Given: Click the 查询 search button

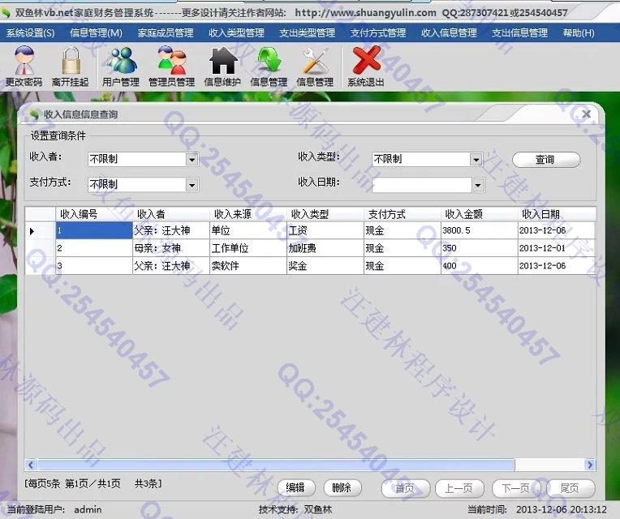Looking at the screenshot, I should pos(546,160).
